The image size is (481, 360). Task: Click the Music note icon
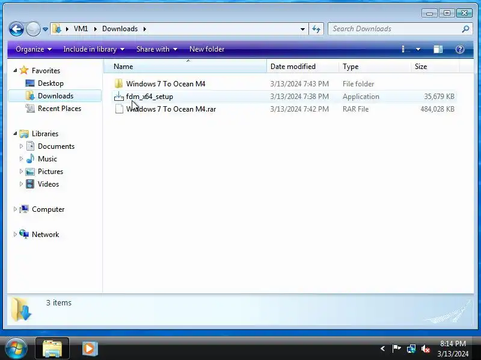coord(30,158)
